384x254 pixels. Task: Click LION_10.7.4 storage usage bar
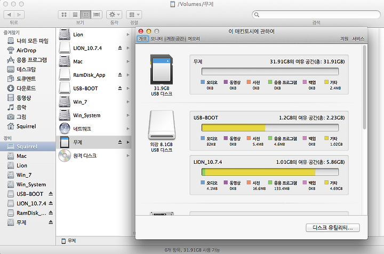270,172
